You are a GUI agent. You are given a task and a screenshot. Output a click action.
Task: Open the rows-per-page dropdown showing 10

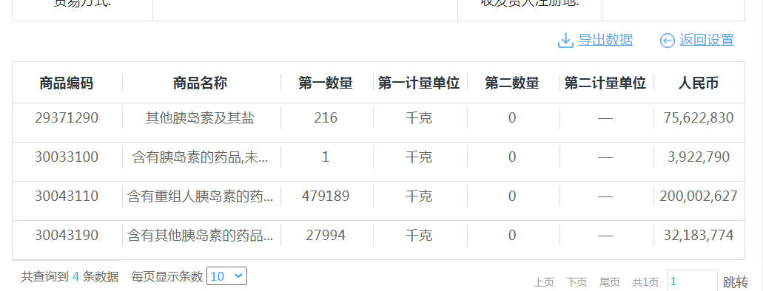pyautogui.click(x=226, y=276)
